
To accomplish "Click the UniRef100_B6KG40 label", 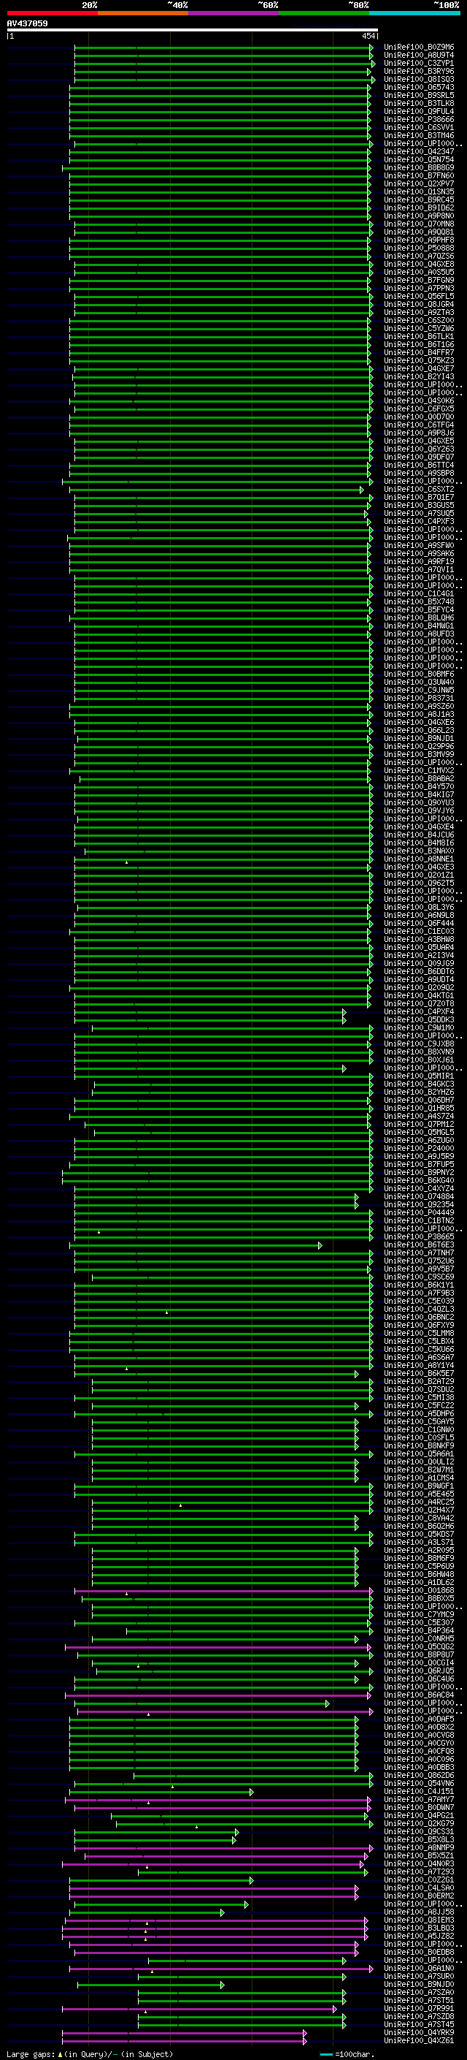I will (419, 1180).
